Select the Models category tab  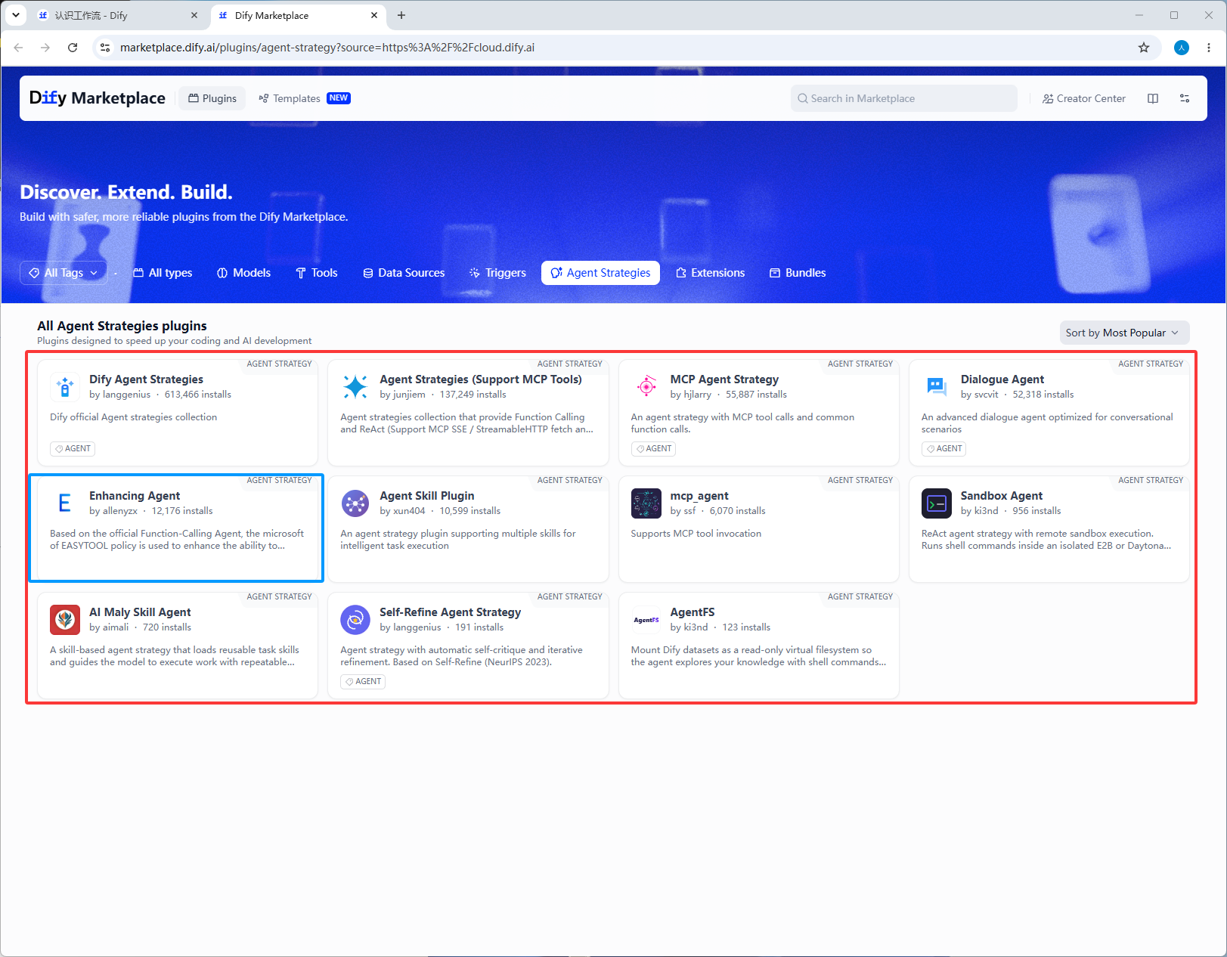coord(243,273)
